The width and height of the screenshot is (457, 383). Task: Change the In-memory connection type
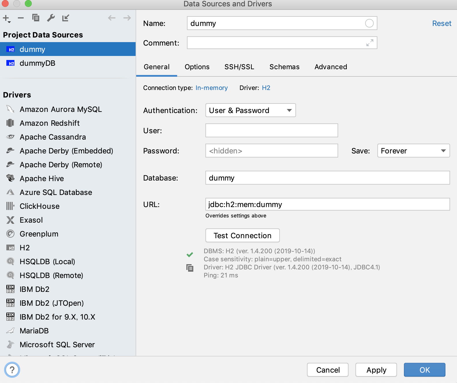211,88
